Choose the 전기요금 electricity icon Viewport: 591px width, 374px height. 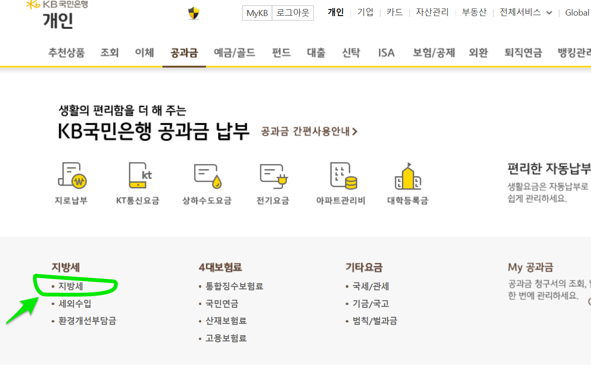click(274, 175)
